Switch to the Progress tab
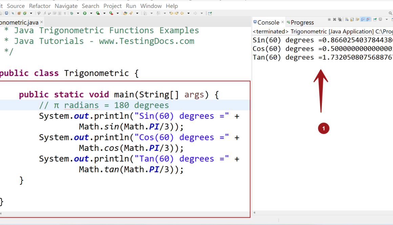Image resolution: width=393 pixels, height=225 pixels. point(302,23)
